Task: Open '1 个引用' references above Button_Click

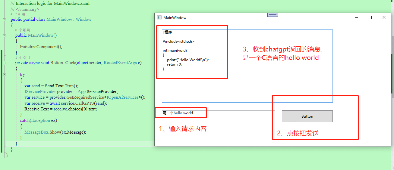Action: click(x=23, y=57)
